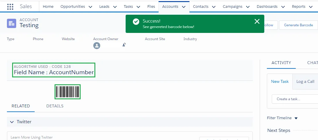Image resolution: width=318 pixels, height=140 pixels.
Task: Click the Generate Barcode button
Action: click(x=298, y=25)
